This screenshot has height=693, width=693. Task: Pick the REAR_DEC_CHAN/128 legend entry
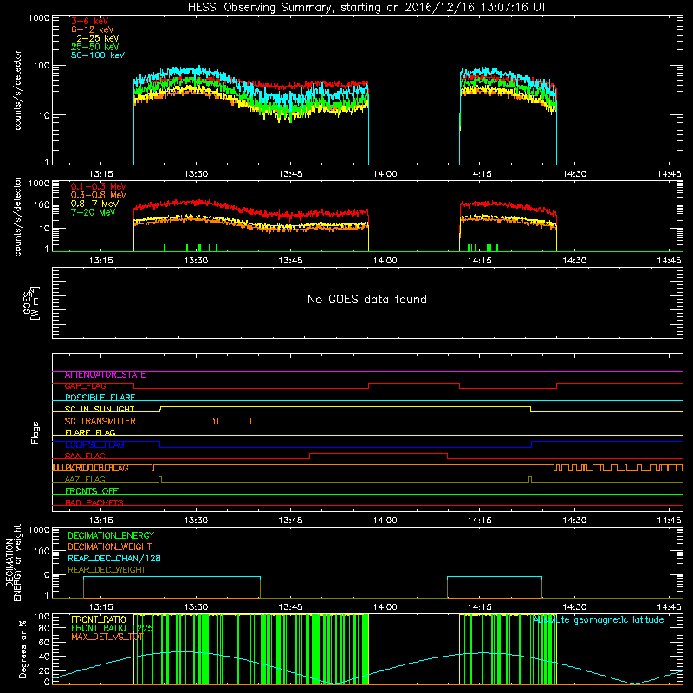(114, 559)
